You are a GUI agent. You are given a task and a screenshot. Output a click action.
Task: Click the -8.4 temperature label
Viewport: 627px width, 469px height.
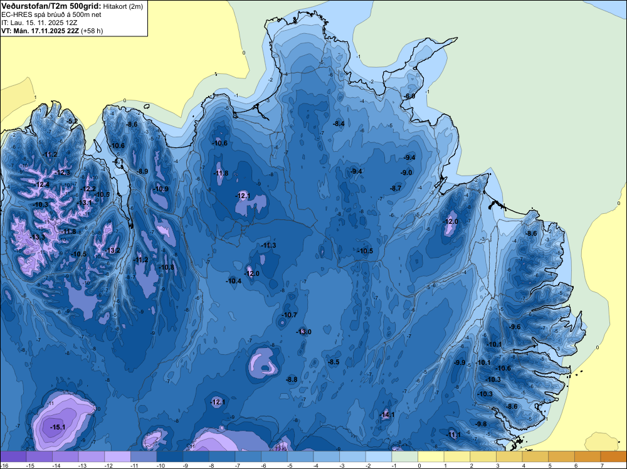(339, 124)
